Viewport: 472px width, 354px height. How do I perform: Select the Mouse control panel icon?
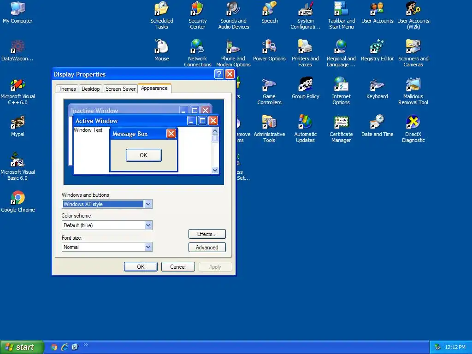[162, 50]
